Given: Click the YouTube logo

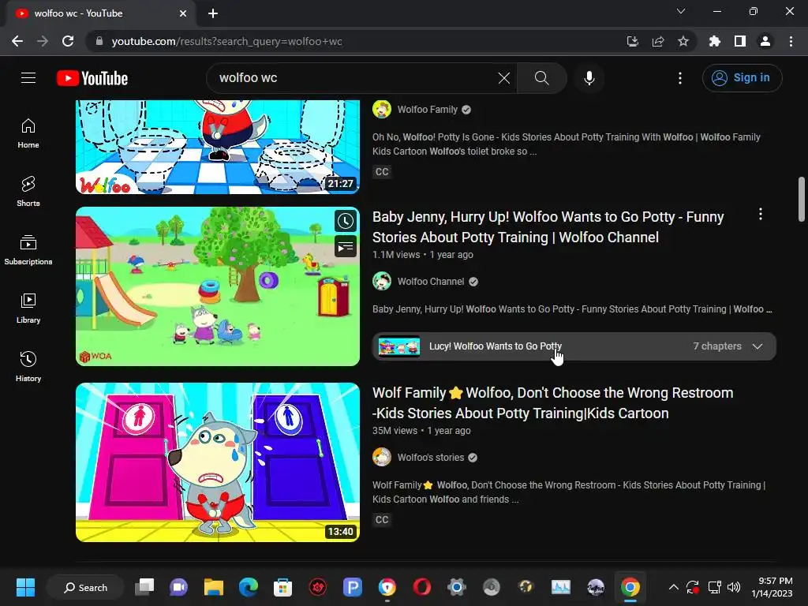Looking at the screenshot, I should tap(92, 78).
